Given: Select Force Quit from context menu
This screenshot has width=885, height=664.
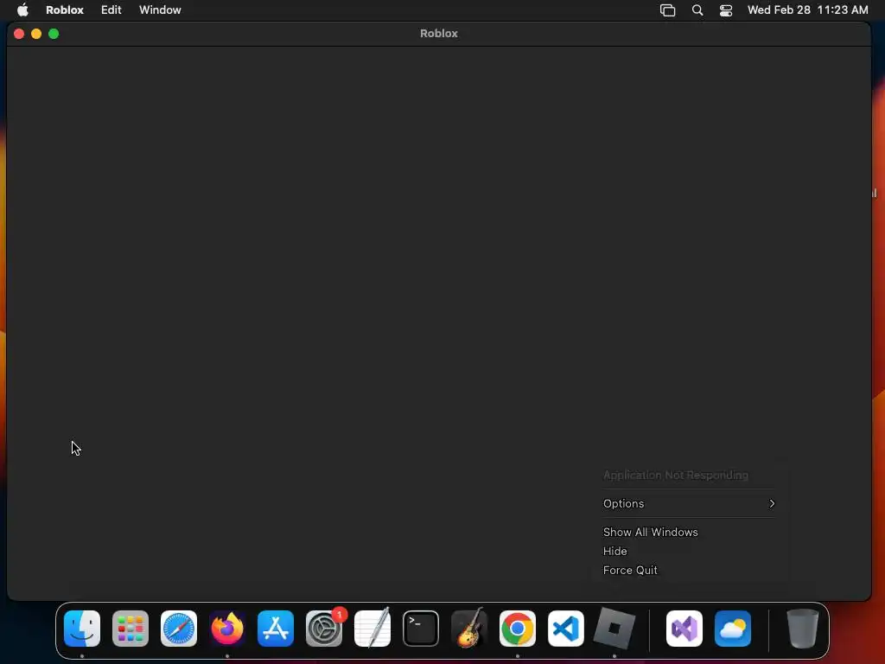Looking at the screenshot, I should tap(630, 571).
